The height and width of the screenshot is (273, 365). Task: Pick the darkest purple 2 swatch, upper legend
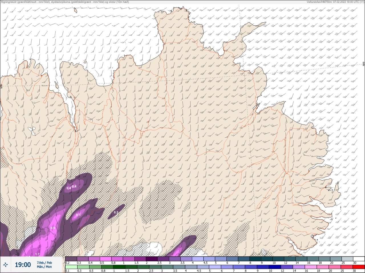(152, 259)
